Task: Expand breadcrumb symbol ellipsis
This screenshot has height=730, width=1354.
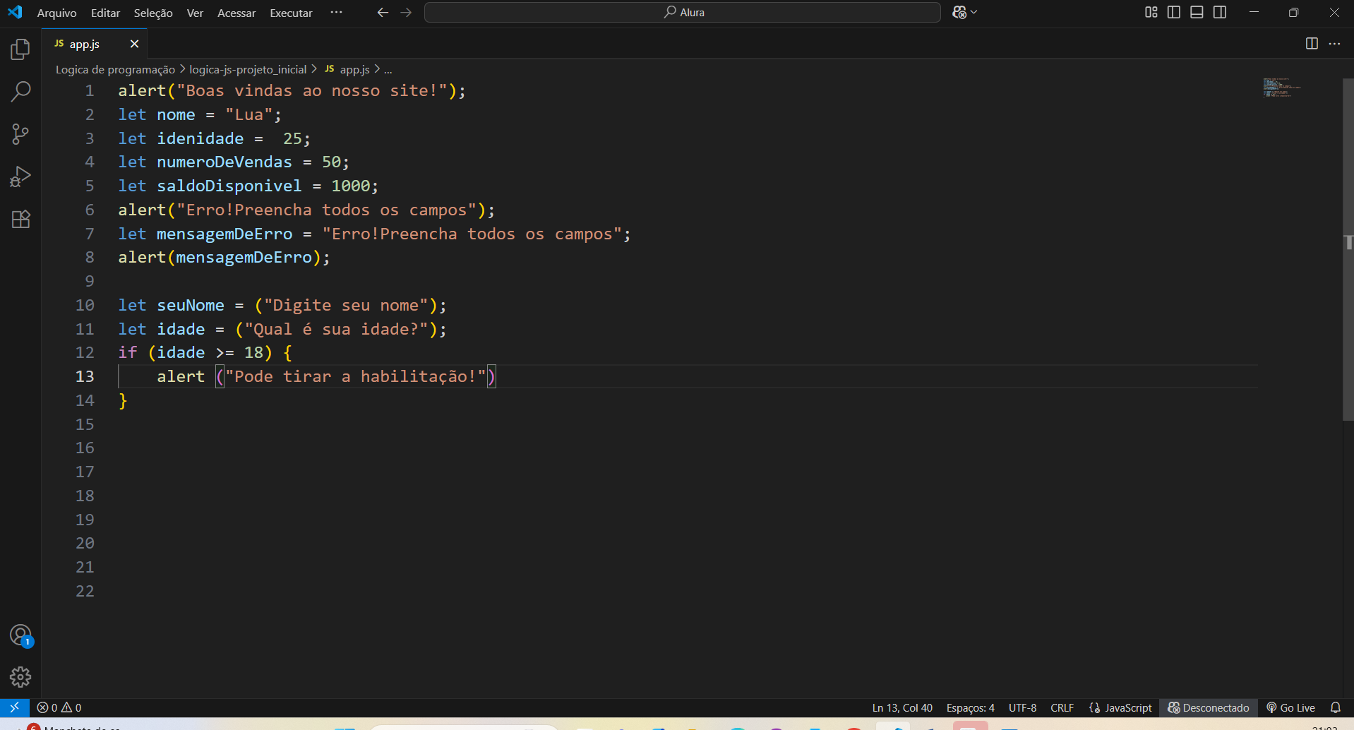Action: click(388, 69)
